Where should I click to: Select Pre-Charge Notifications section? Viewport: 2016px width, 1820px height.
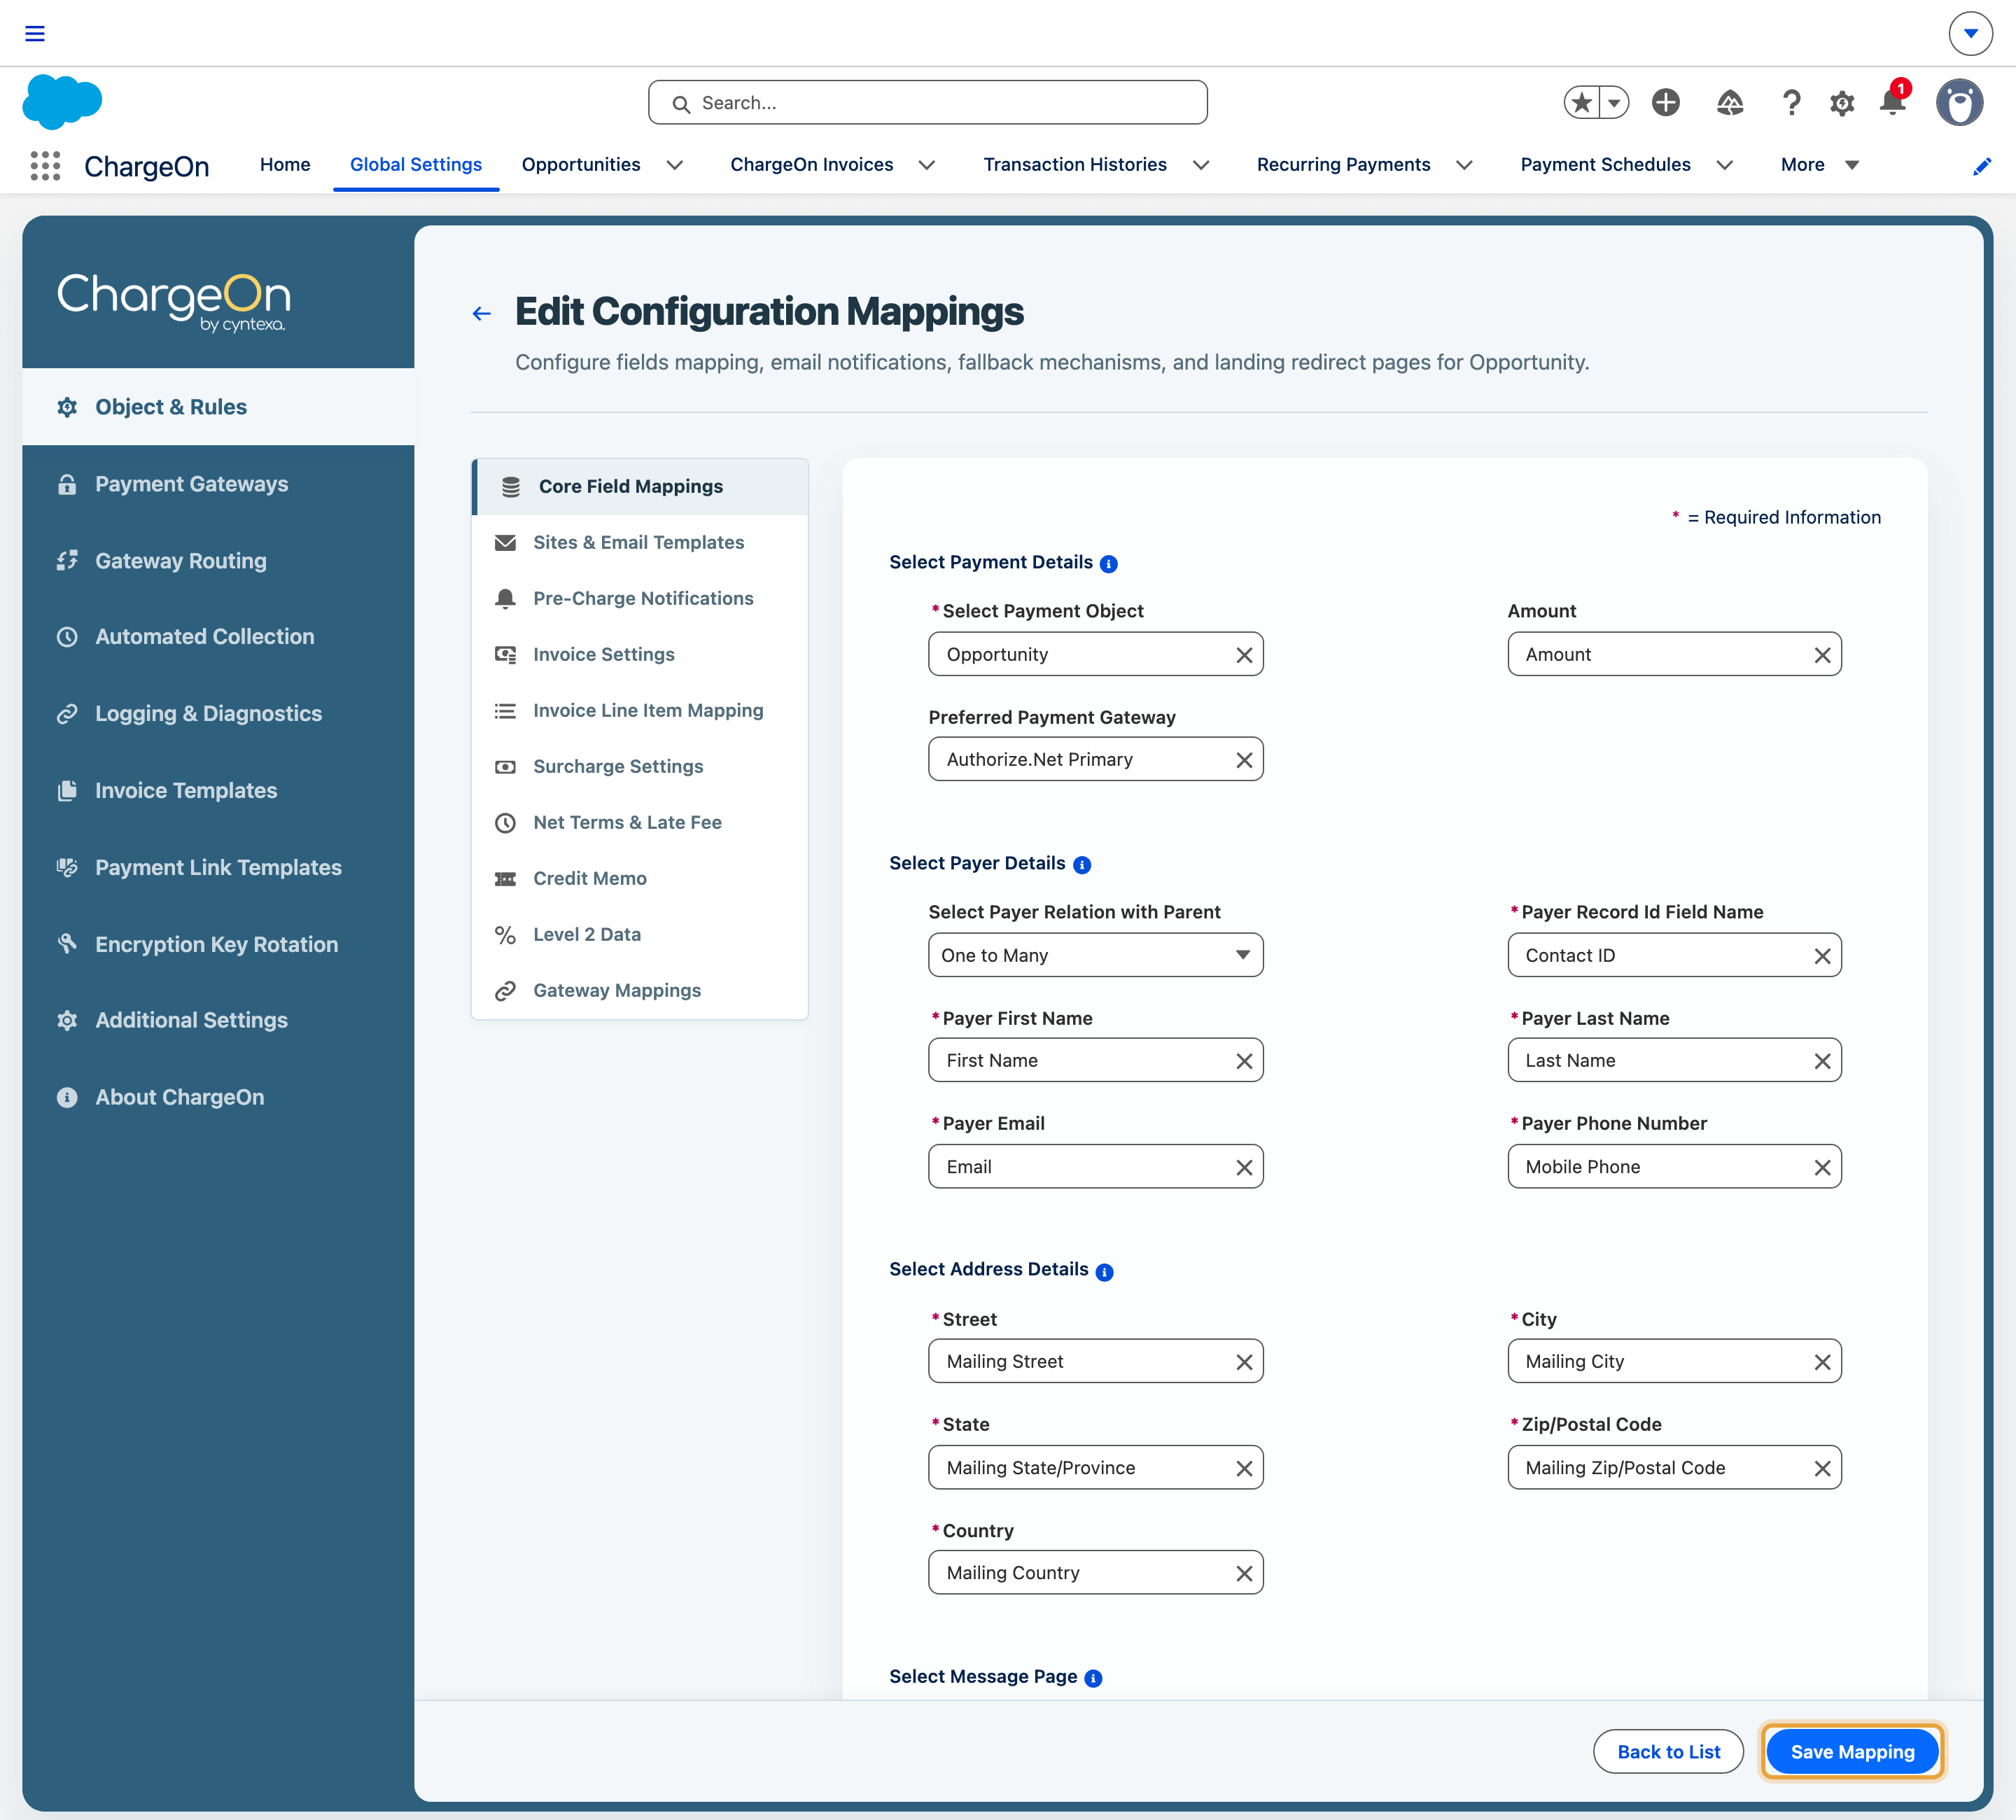pos(639,599)
